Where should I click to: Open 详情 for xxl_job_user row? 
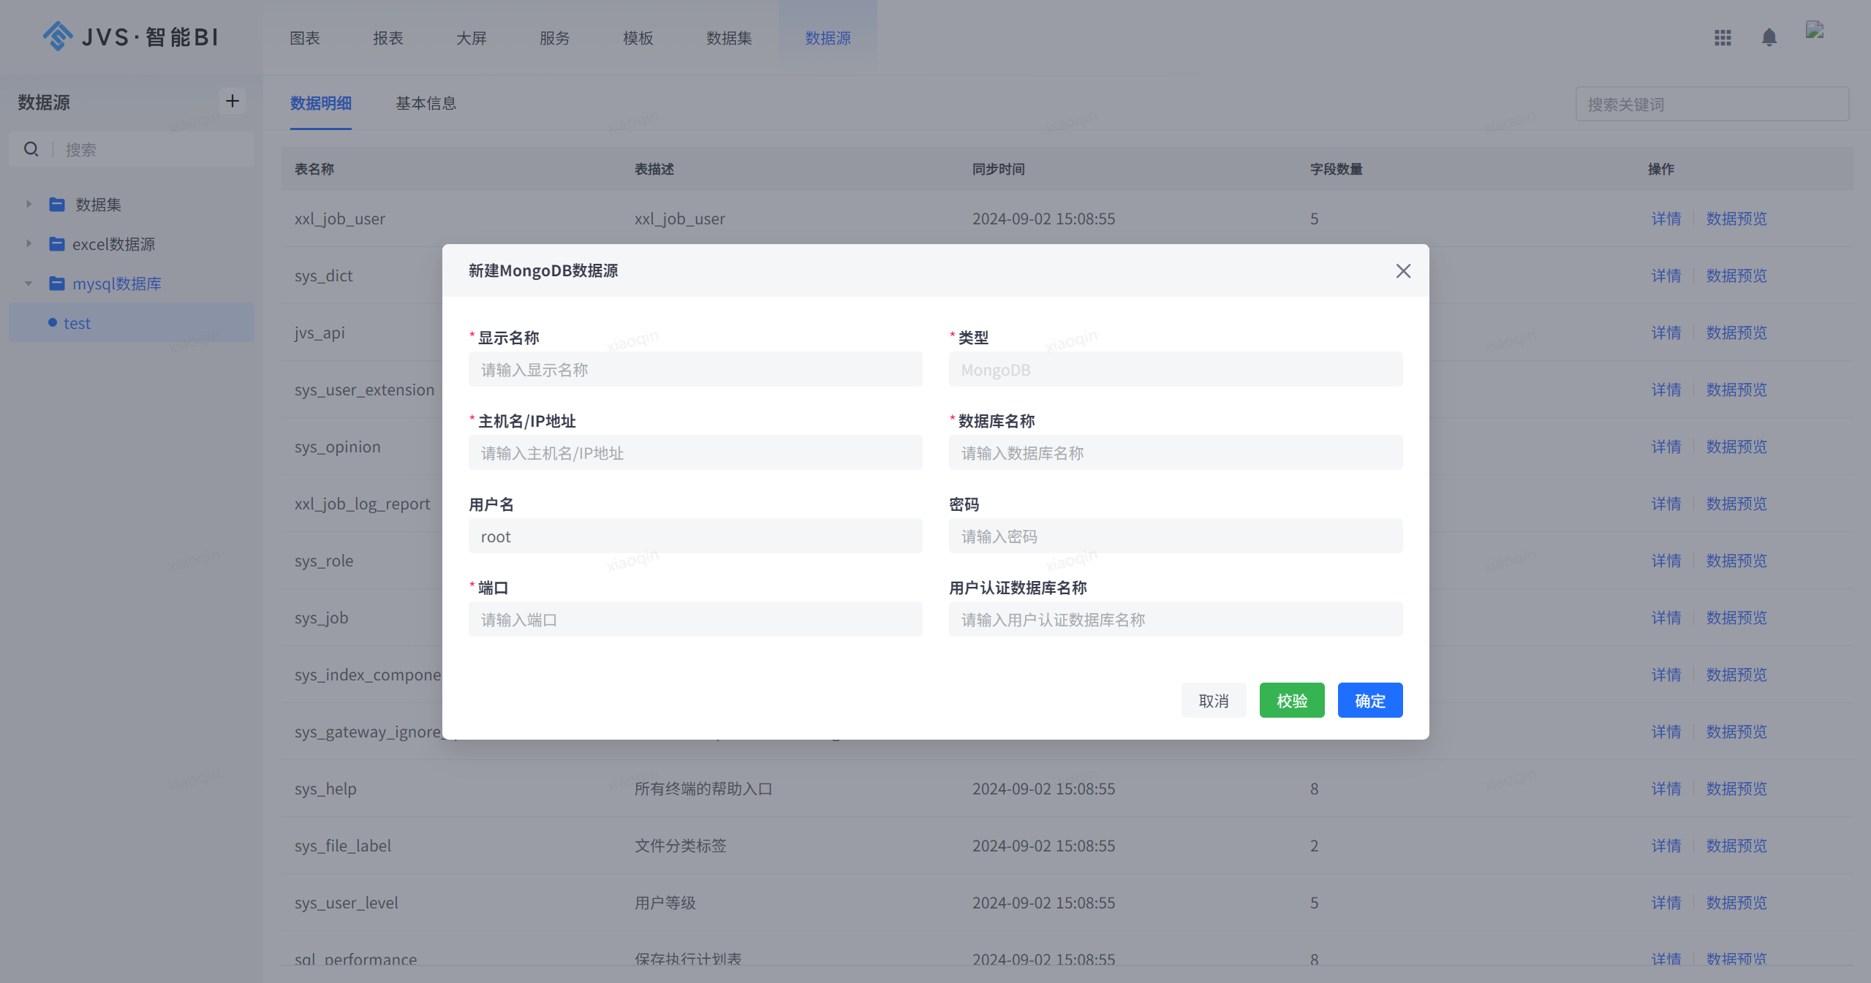[1666, 219]
